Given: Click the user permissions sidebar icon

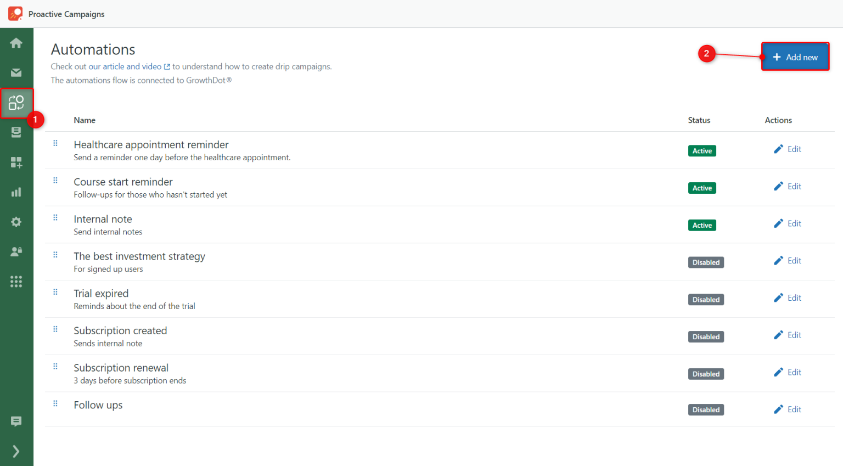Looking at the screenshot, I should click(x=16, y=251).
